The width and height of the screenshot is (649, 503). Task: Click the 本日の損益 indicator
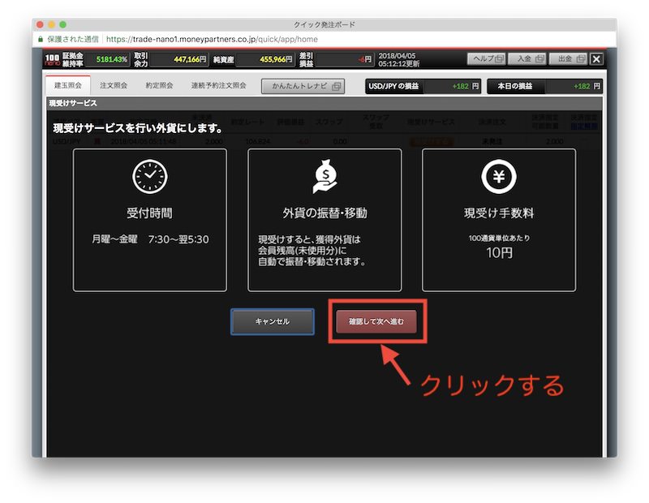pos(544,86)
